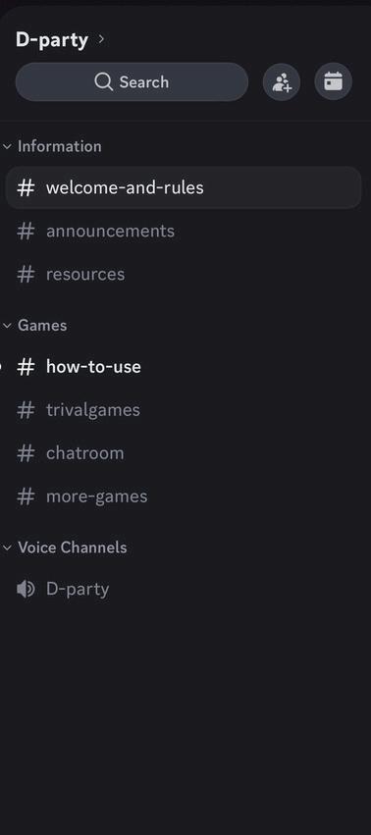Screen dimensions: 371x835
Task: Click the Search field
Action: point(132,82)
